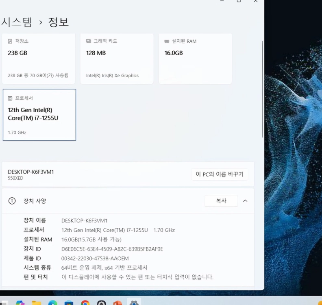Launch Google Chrome from the taskbar
The width and height of the screenshot is (322, 305).
[85, 303]
